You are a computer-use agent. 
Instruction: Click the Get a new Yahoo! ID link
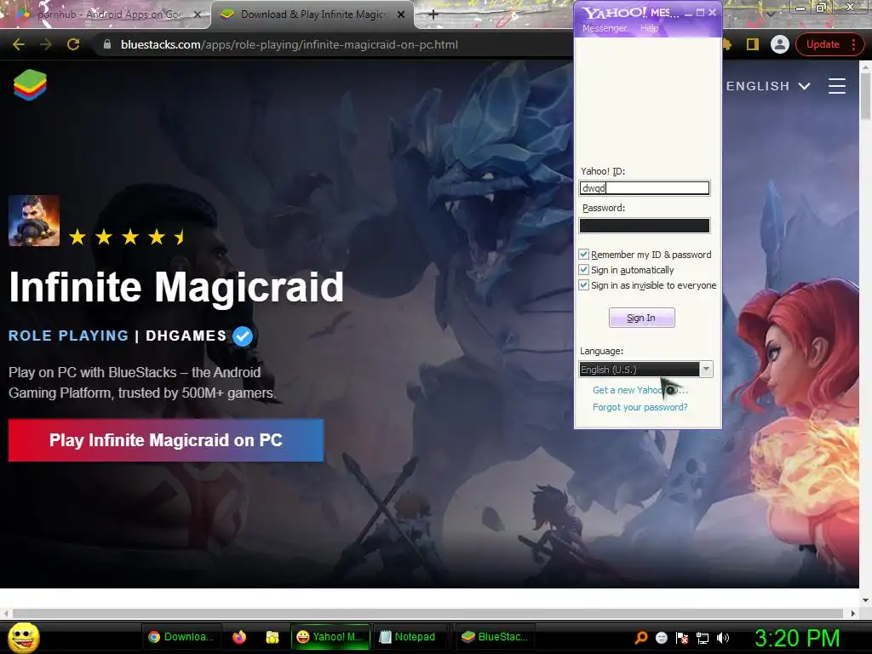coord(640,390)
